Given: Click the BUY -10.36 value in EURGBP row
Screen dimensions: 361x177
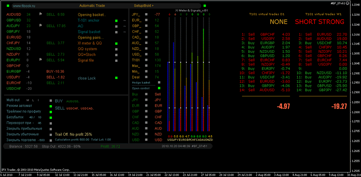Looking at the screenshot, I should tap(55, 71).
